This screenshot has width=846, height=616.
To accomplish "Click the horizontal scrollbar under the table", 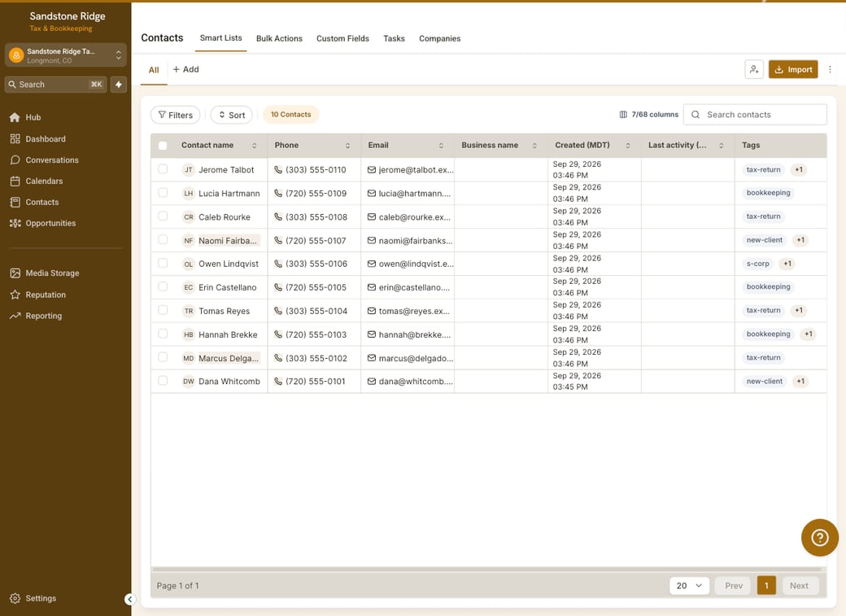I will [x=486, y=569].
